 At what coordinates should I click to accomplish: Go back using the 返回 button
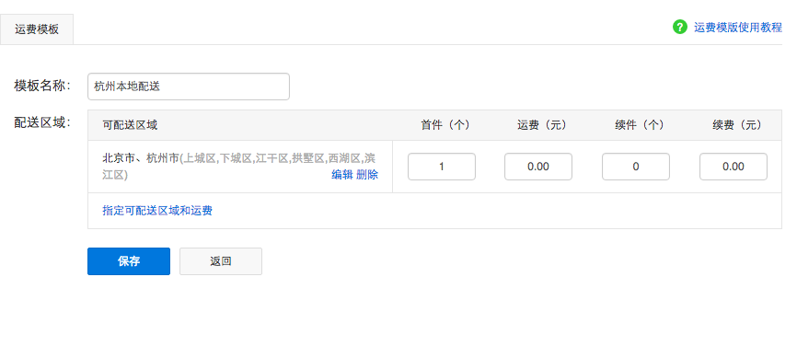221,261
